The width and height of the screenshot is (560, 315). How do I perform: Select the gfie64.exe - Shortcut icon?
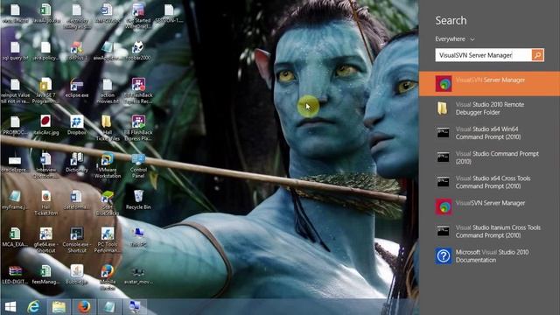(x=45, y=240)
